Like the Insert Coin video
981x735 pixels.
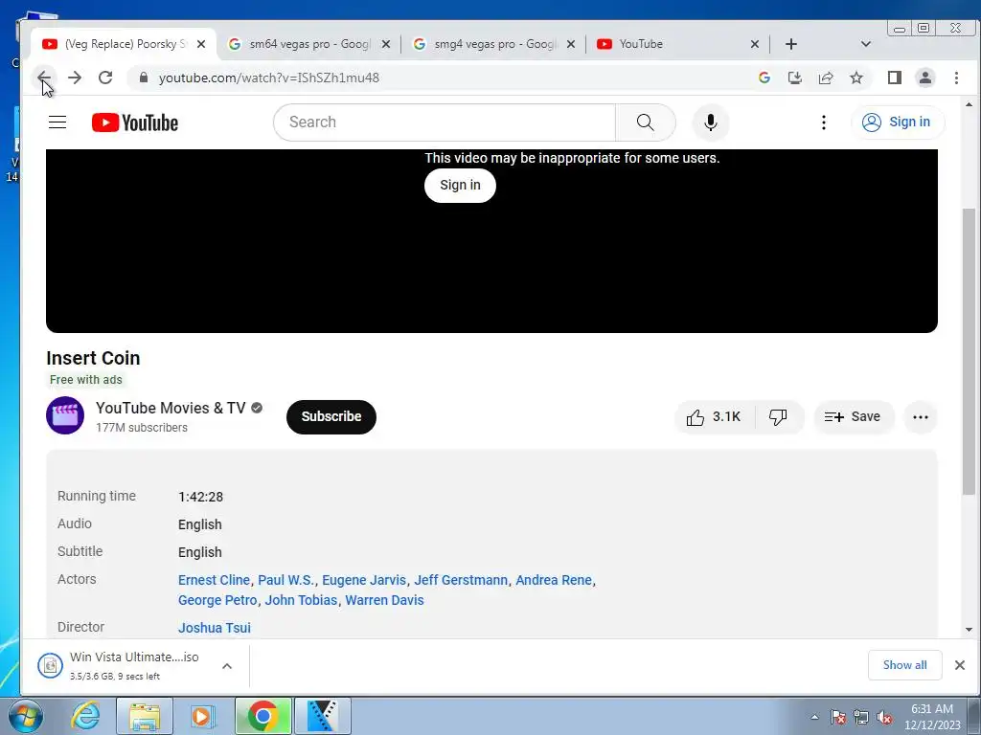[715, 417]
